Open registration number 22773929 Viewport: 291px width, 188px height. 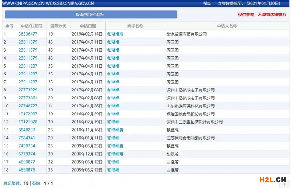click(28, 90)
